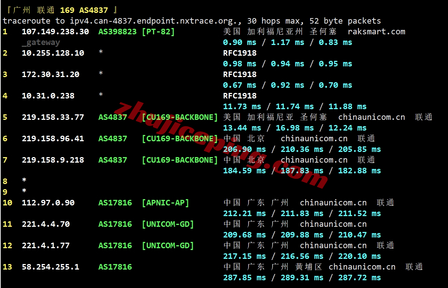Click the [PT-82] tag

[158, 32]
